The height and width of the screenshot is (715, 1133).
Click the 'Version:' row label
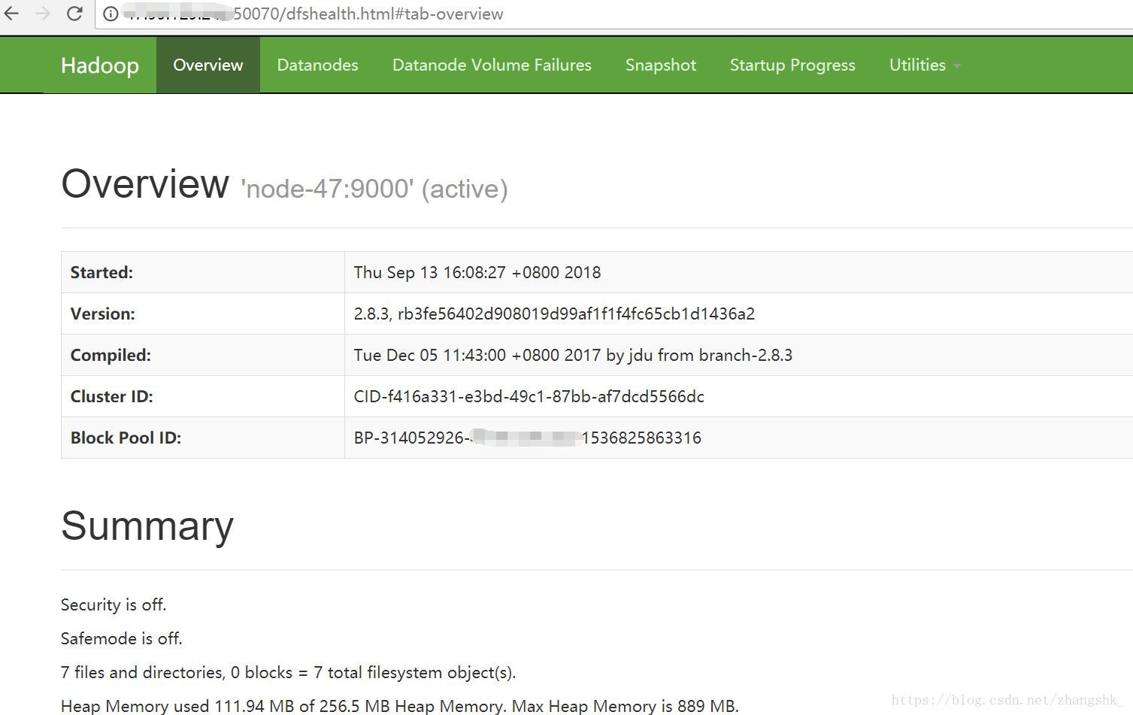(x=103, y=314)
